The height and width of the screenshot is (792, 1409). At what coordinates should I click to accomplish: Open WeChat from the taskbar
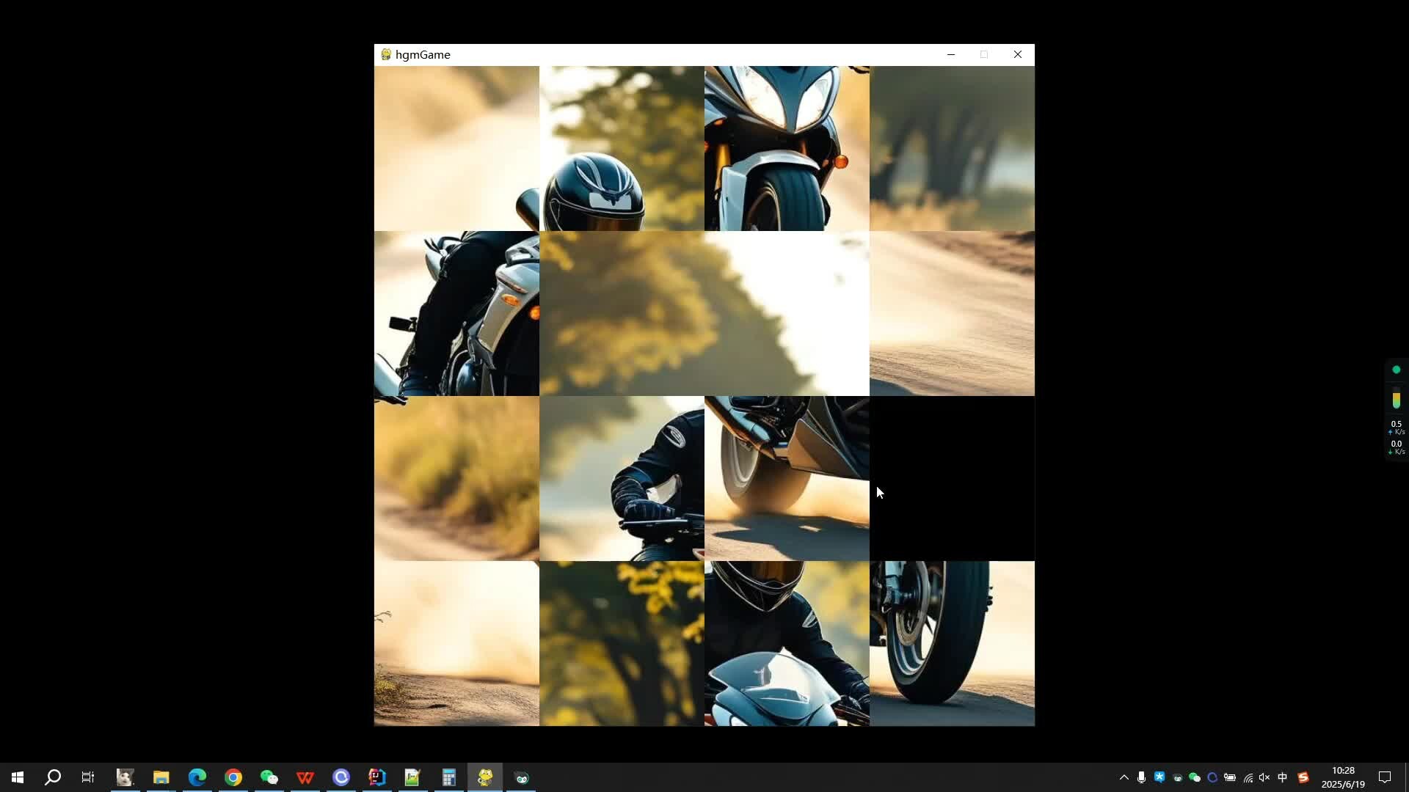click(269, 777)
